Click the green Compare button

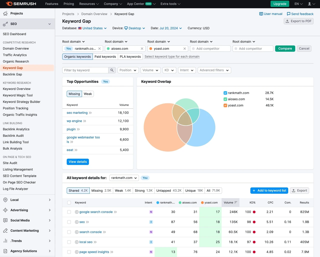tap(285, 48)
